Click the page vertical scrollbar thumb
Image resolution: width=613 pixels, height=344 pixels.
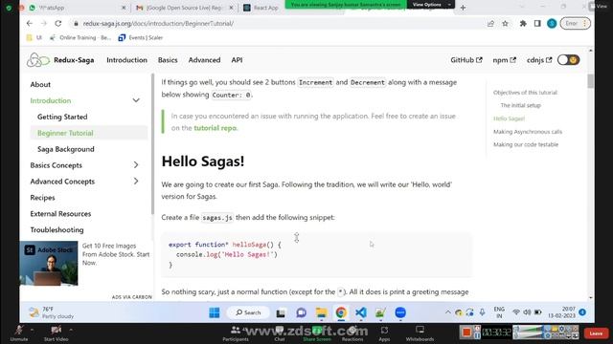590,80
